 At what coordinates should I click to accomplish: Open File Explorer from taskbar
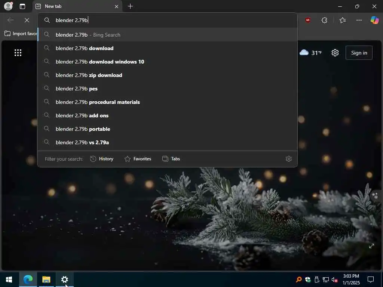(46, 280)
